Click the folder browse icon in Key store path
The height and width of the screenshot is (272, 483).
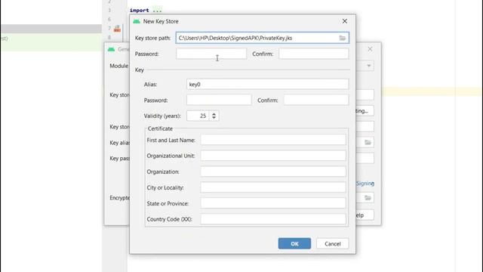tap(342, 38)
